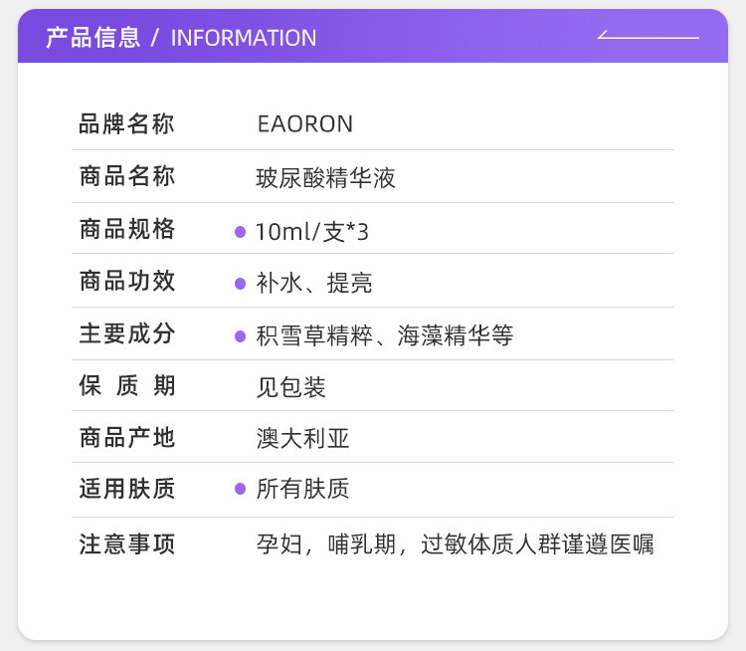Select the 适用肤质 label
The image size is (746, 651).
tap(126, 489)
